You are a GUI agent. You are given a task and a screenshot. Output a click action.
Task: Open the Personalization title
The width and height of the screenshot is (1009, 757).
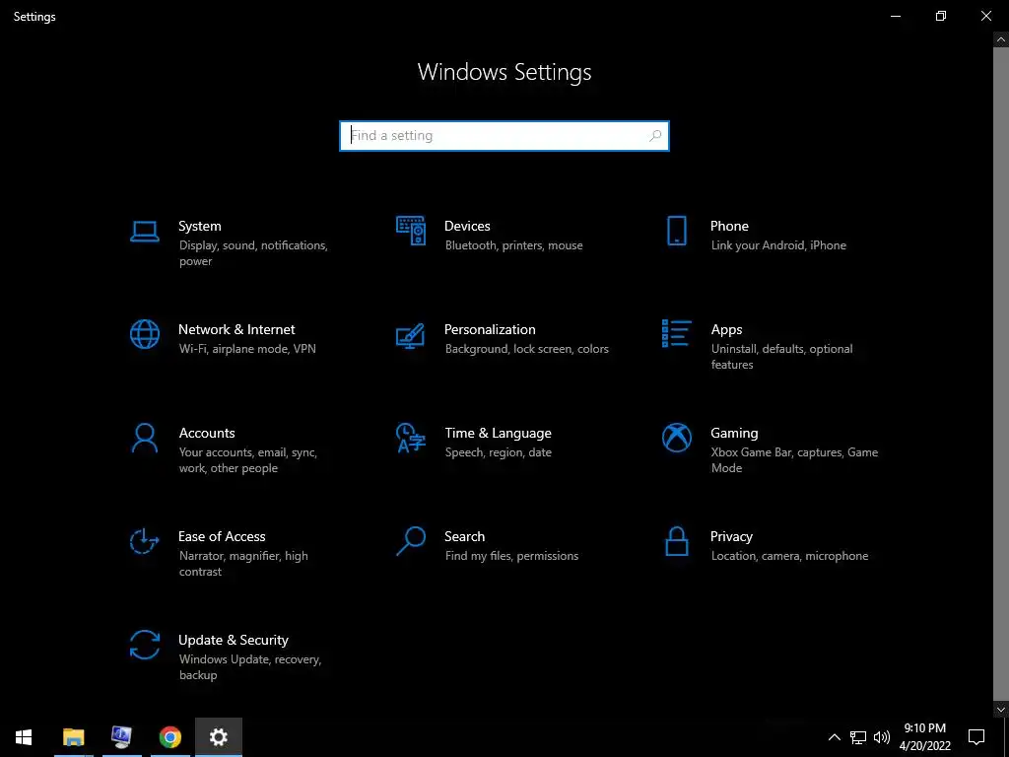pos(490,329)
